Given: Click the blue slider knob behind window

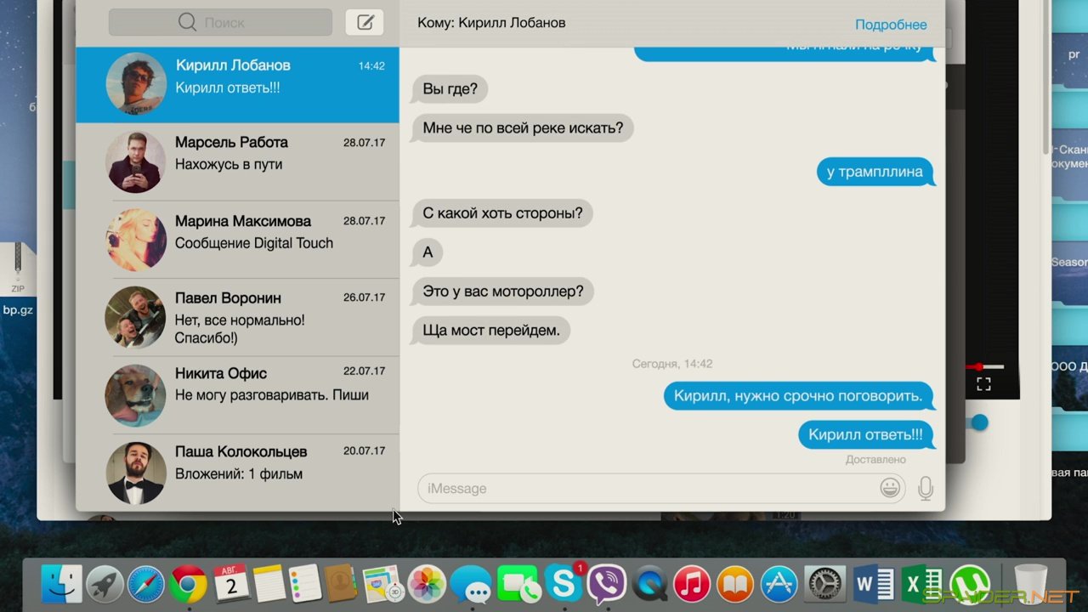Looking at the screenshot, I should point(980,422).
